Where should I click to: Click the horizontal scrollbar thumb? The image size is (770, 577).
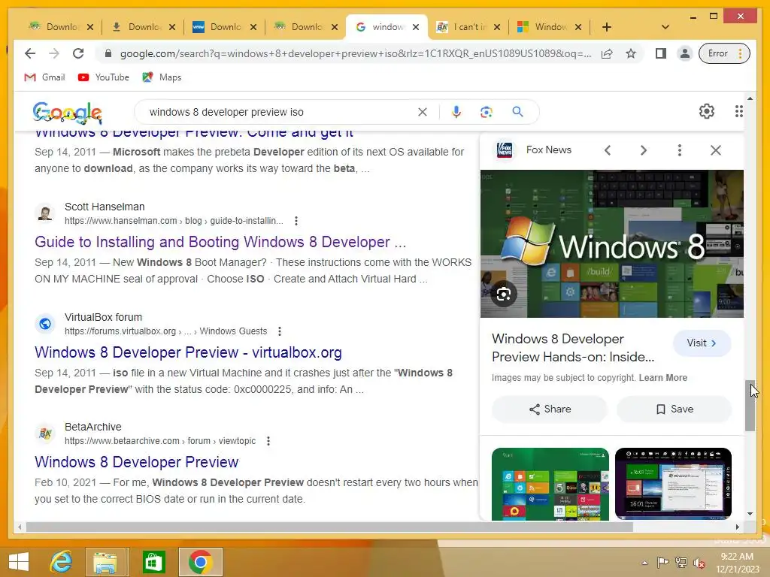coord(329,527)
